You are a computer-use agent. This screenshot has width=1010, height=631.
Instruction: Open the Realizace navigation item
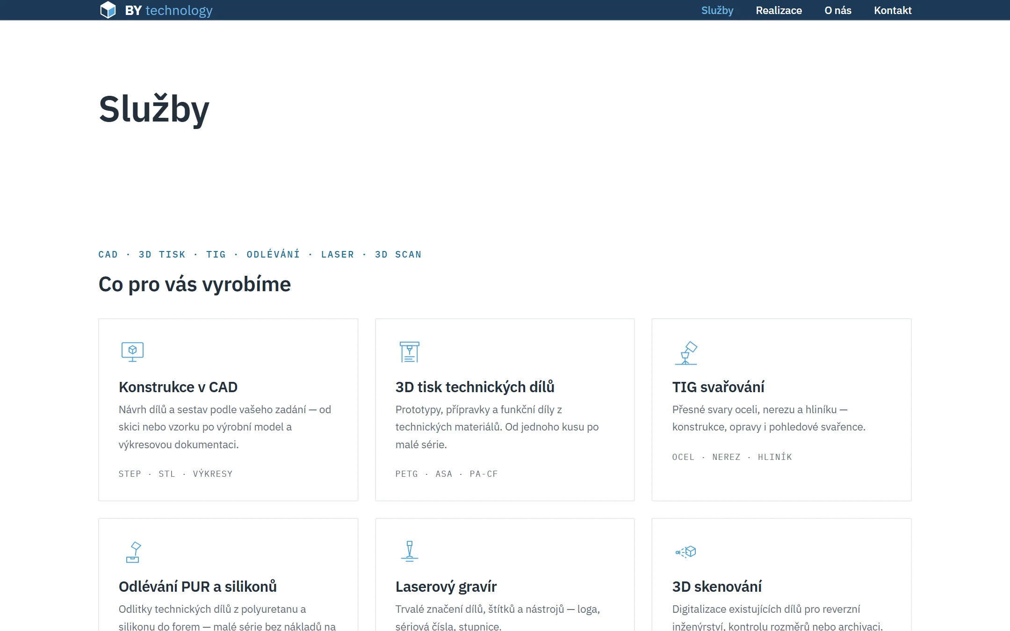point(779,10)
